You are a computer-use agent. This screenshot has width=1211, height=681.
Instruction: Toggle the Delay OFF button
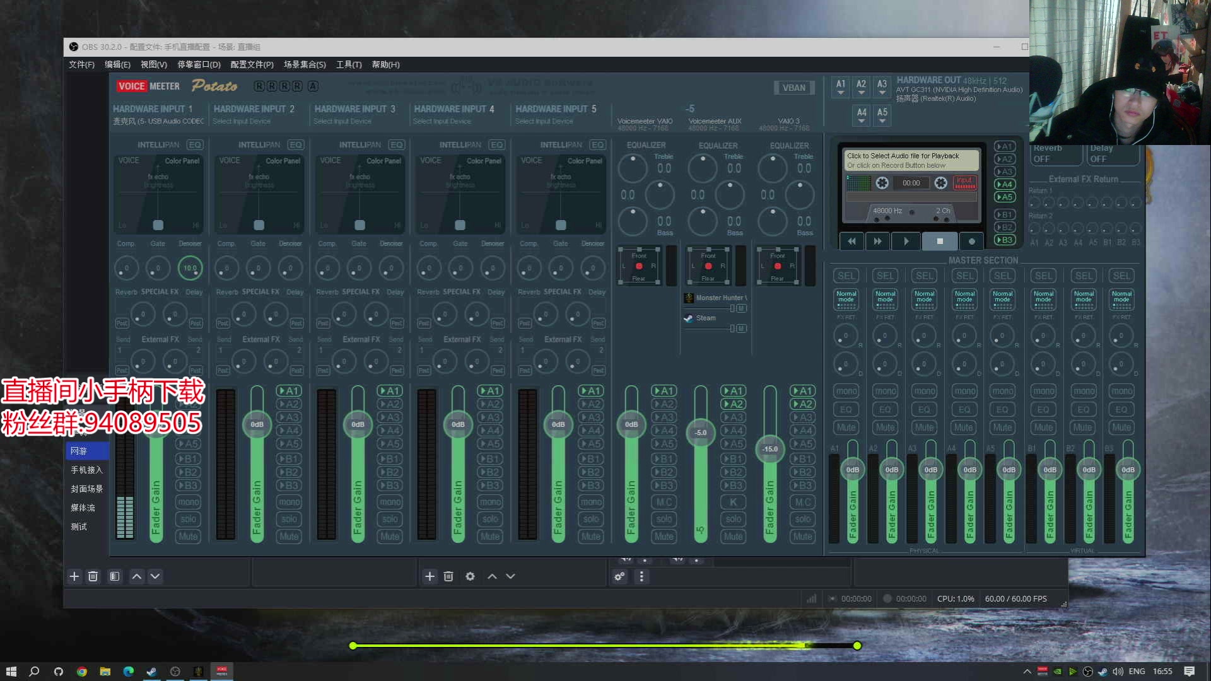click(1114, 154)
